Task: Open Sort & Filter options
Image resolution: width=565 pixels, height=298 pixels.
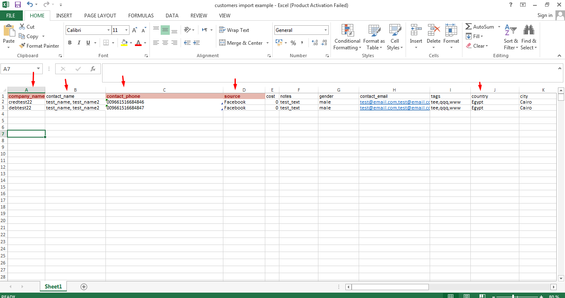Action: tap(511, 37)
